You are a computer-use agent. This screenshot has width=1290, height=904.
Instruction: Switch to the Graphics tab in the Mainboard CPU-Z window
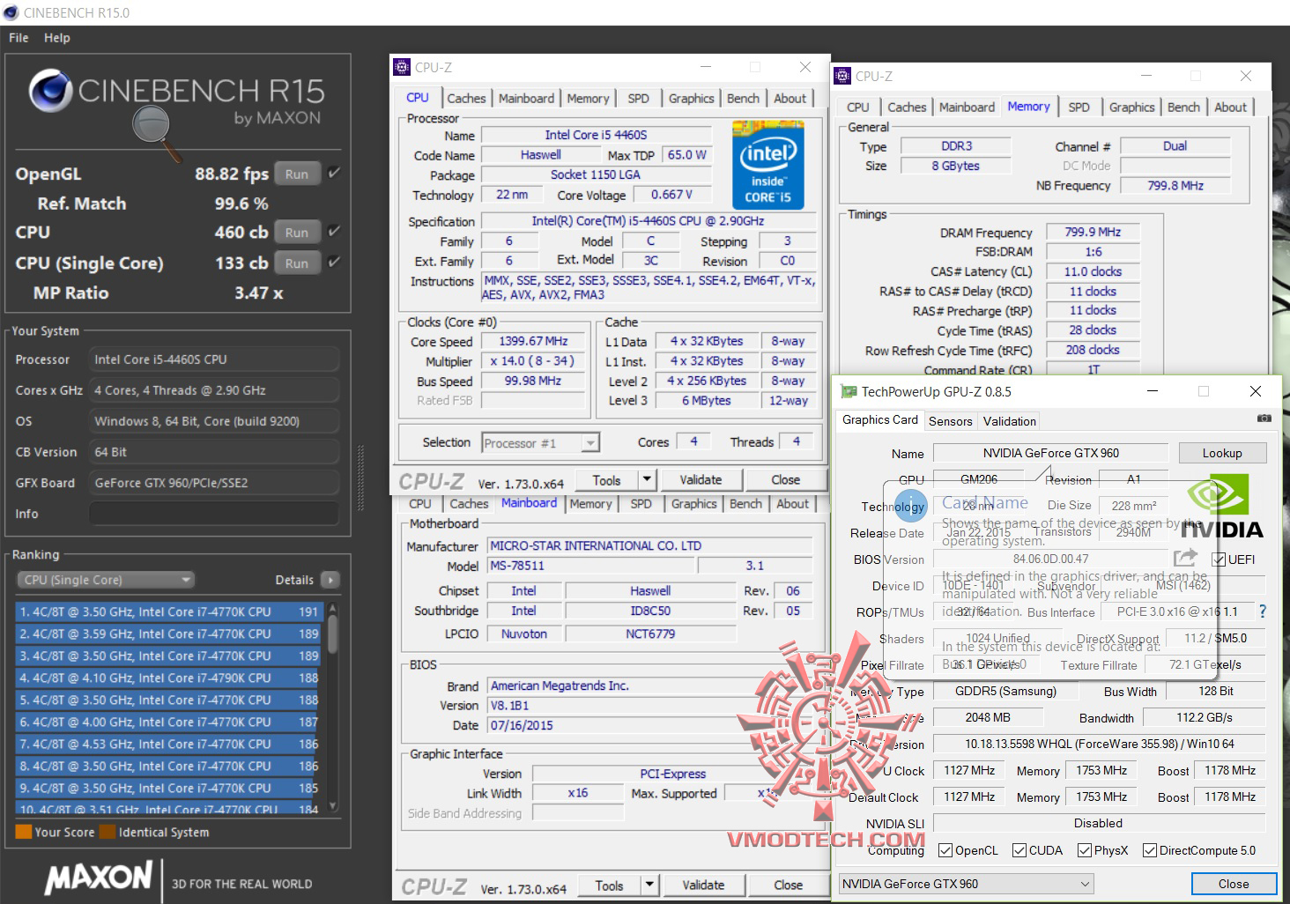coord(694,504)
